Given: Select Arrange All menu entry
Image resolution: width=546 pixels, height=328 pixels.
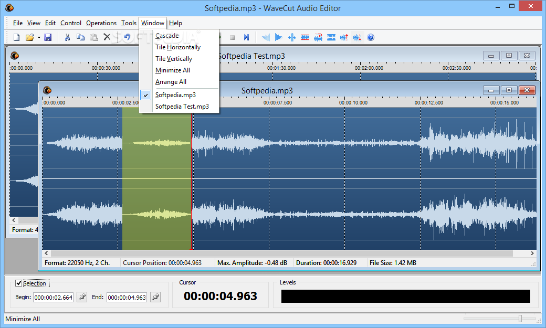Looking at the screenshot, I should click(x=179, y=82).
